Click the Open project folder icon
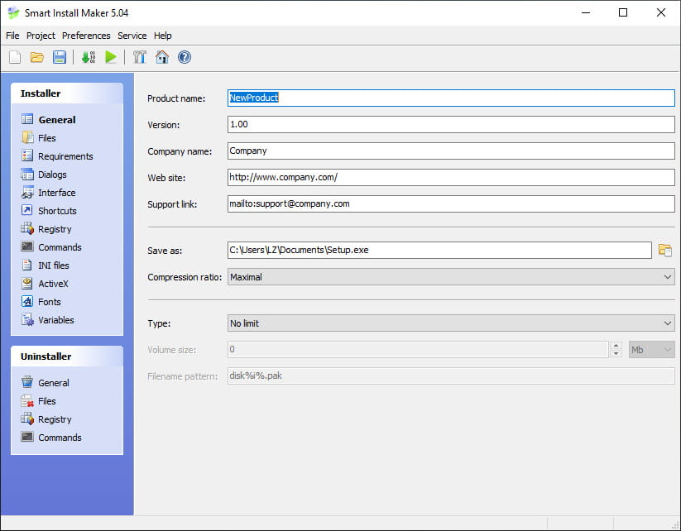This screenshot has width=681, height=531. (37, 57)
